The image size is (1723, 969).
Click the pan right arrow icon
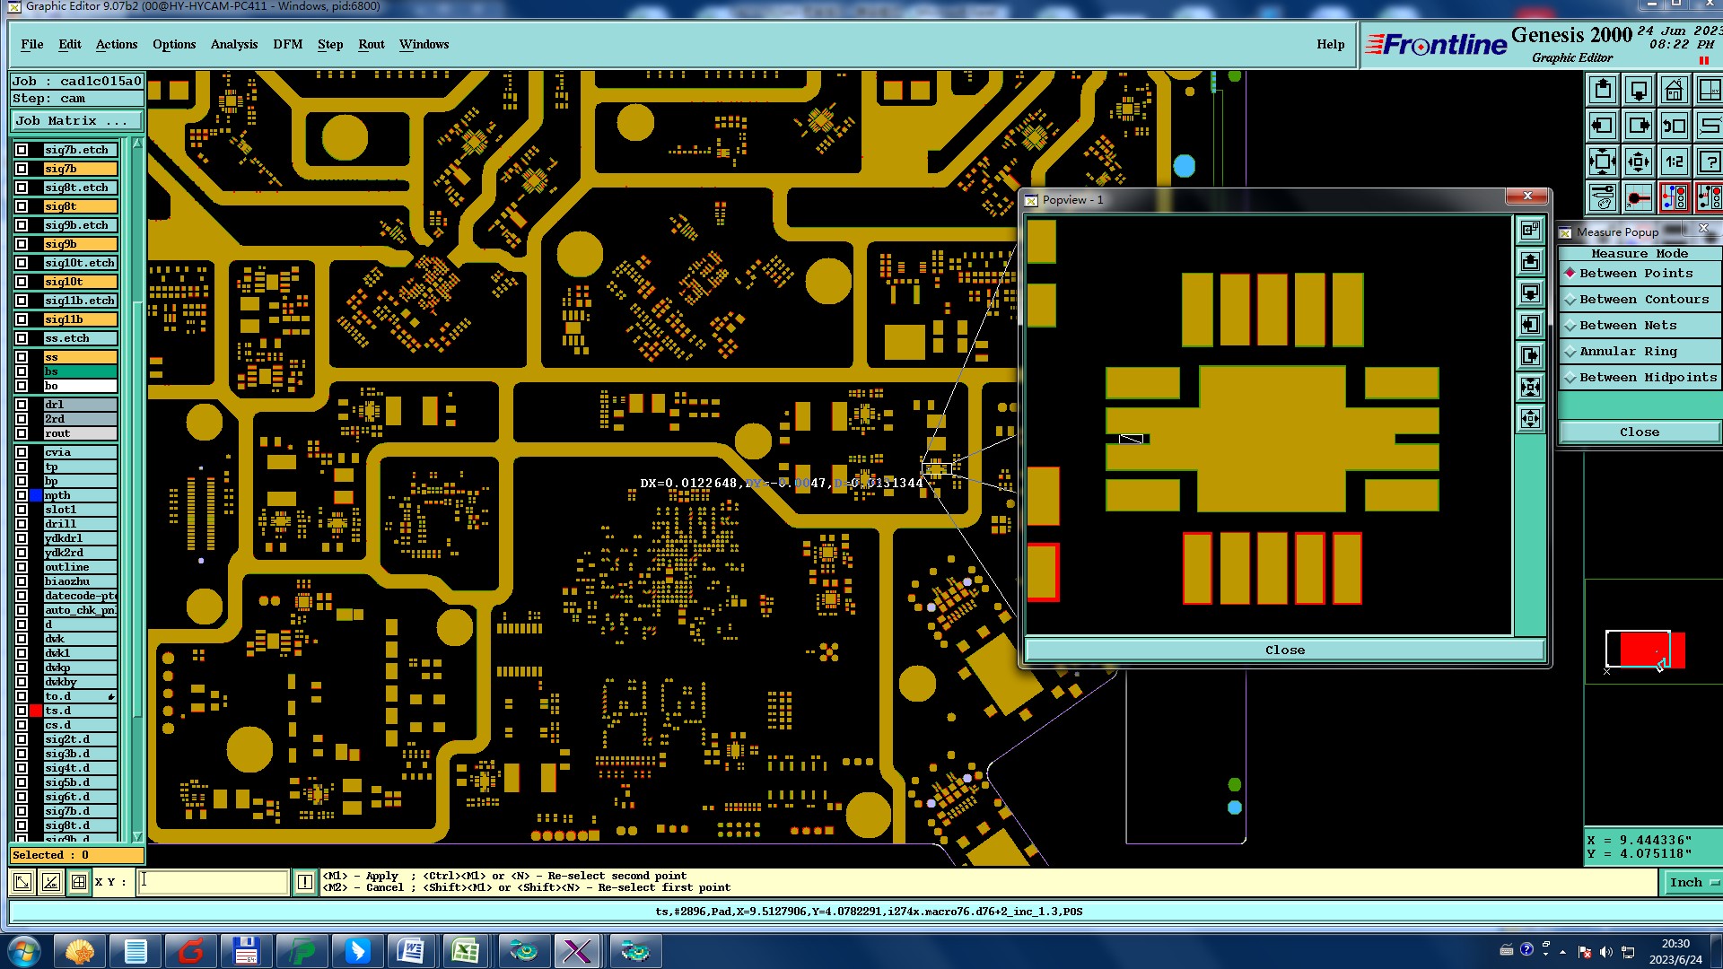(1638, 127)
